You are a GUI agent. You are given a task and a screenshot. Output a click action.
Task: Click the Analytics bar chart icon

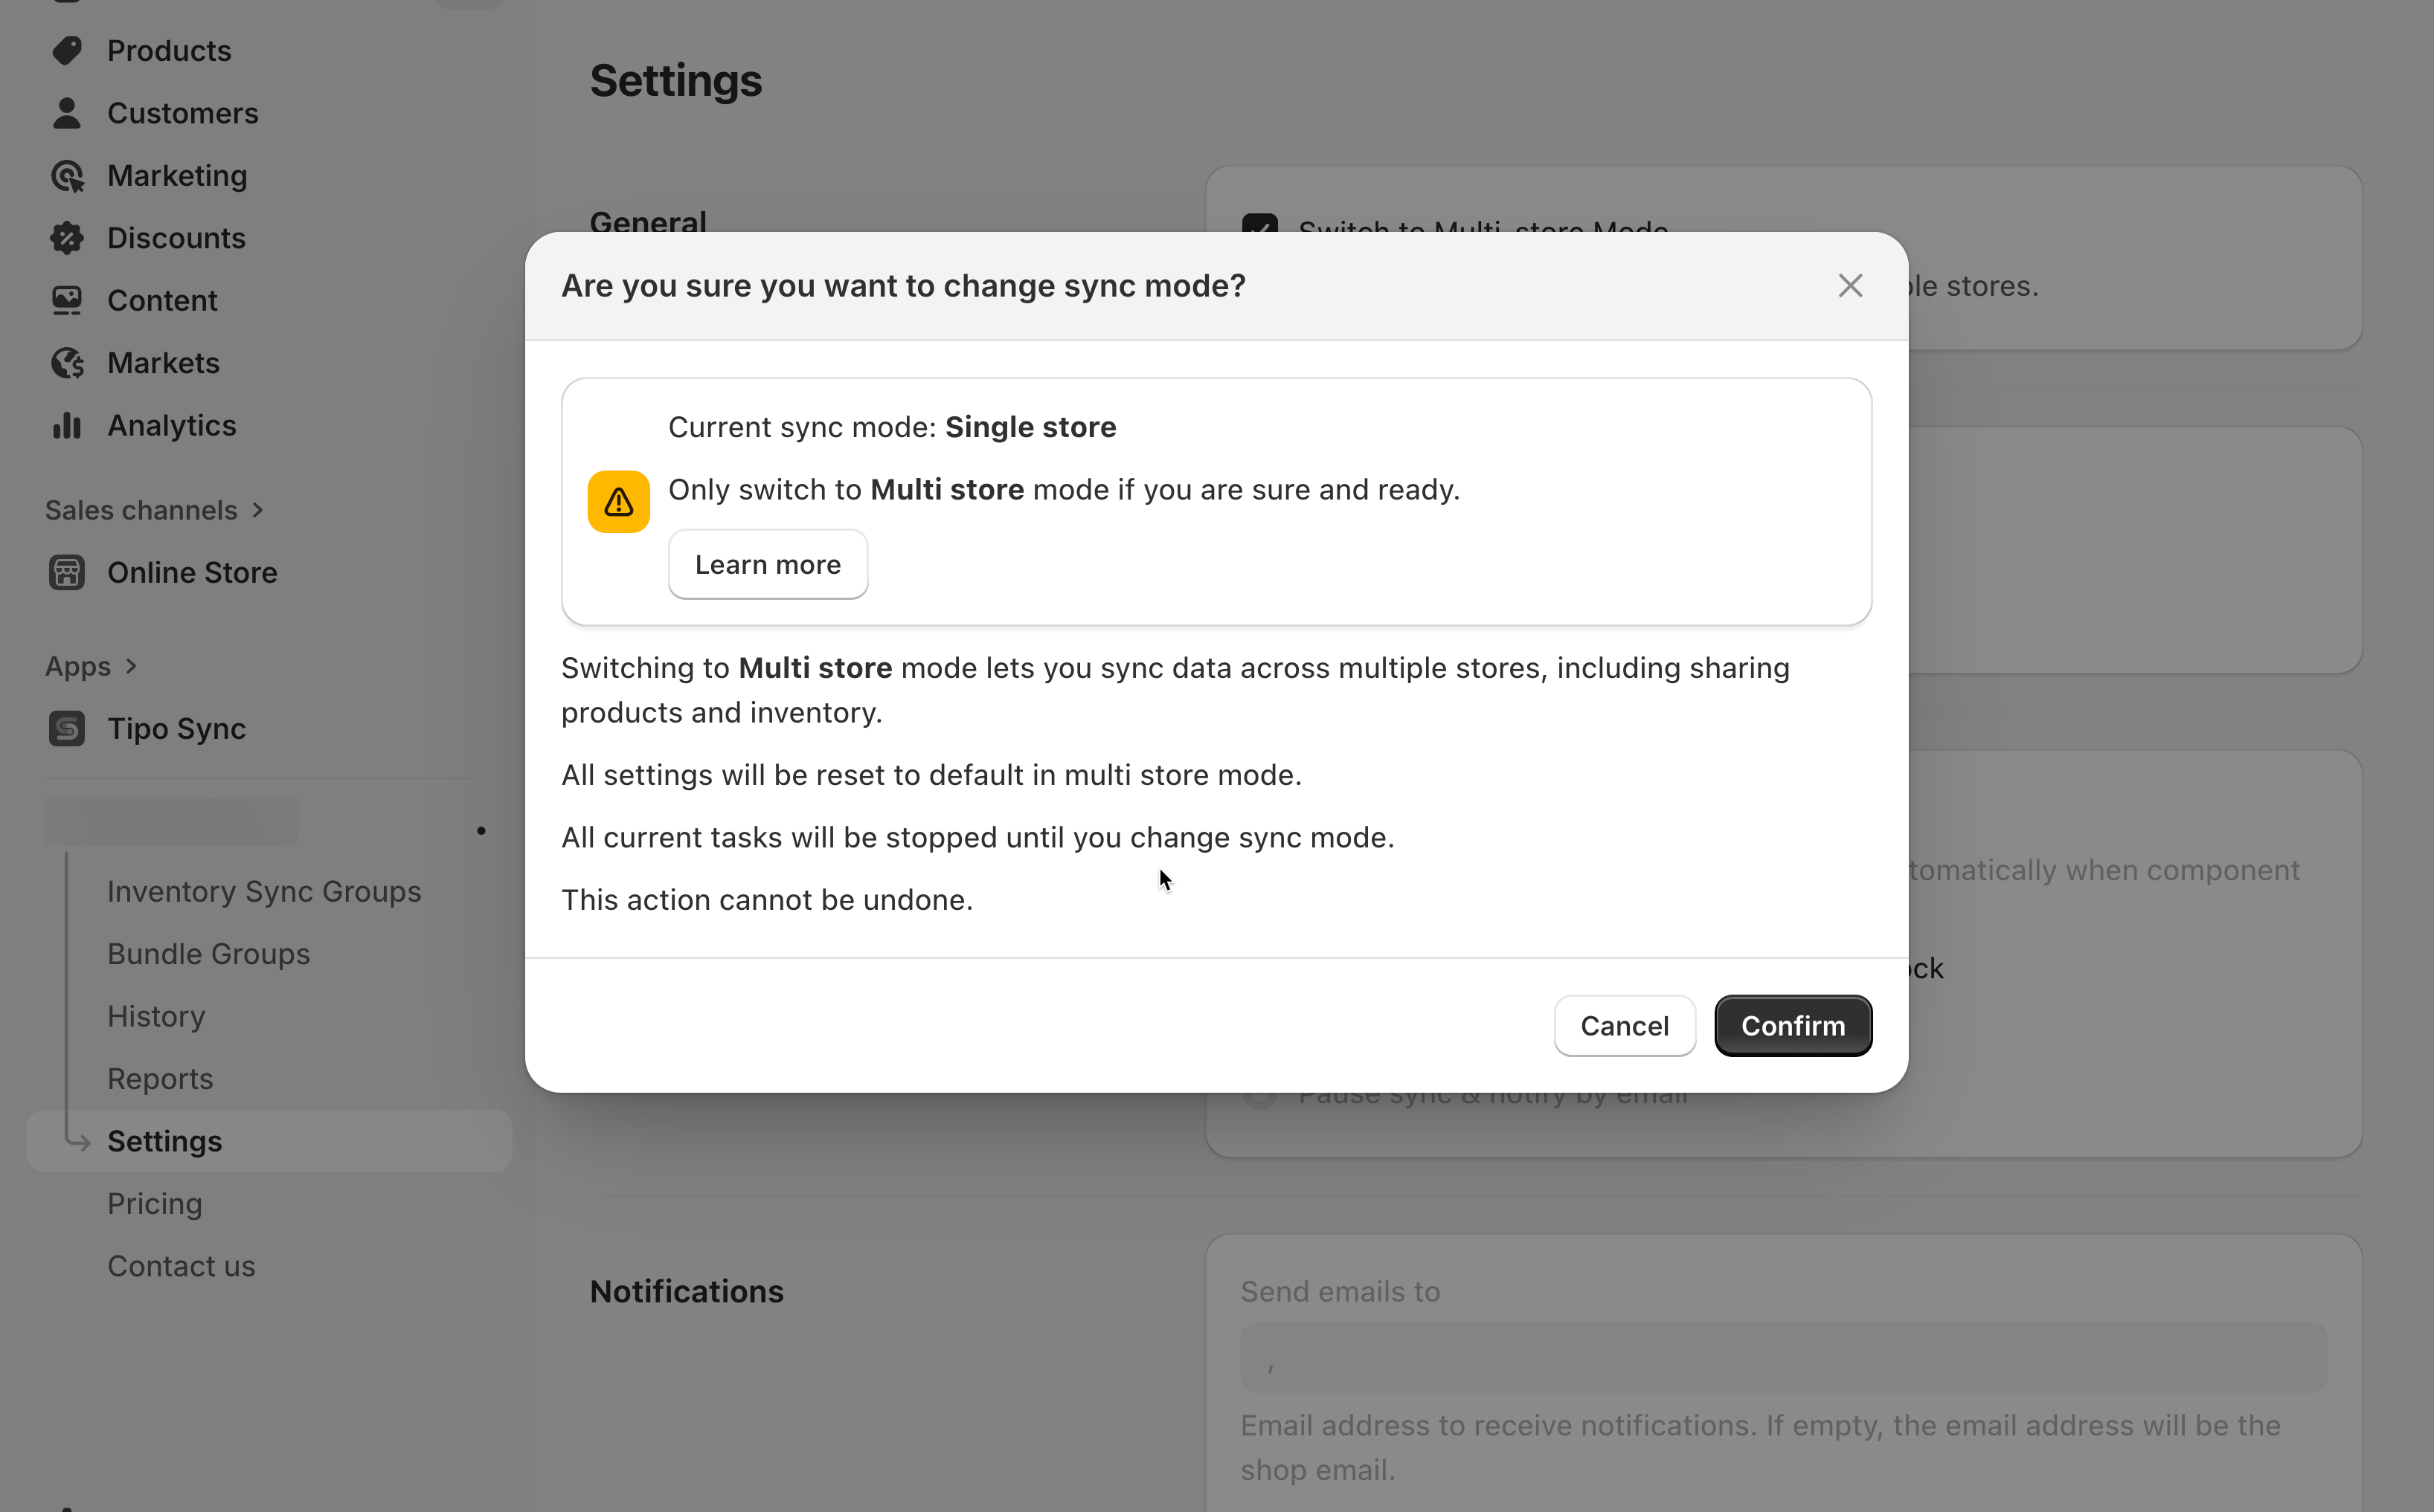coord(67,426)
